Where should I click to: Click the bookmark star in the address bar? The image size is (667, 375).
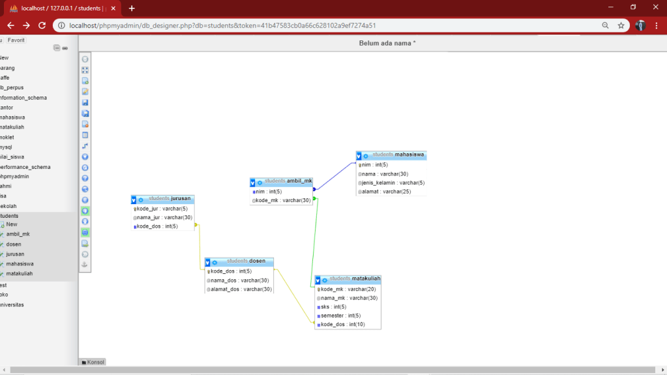pos(621,25)
